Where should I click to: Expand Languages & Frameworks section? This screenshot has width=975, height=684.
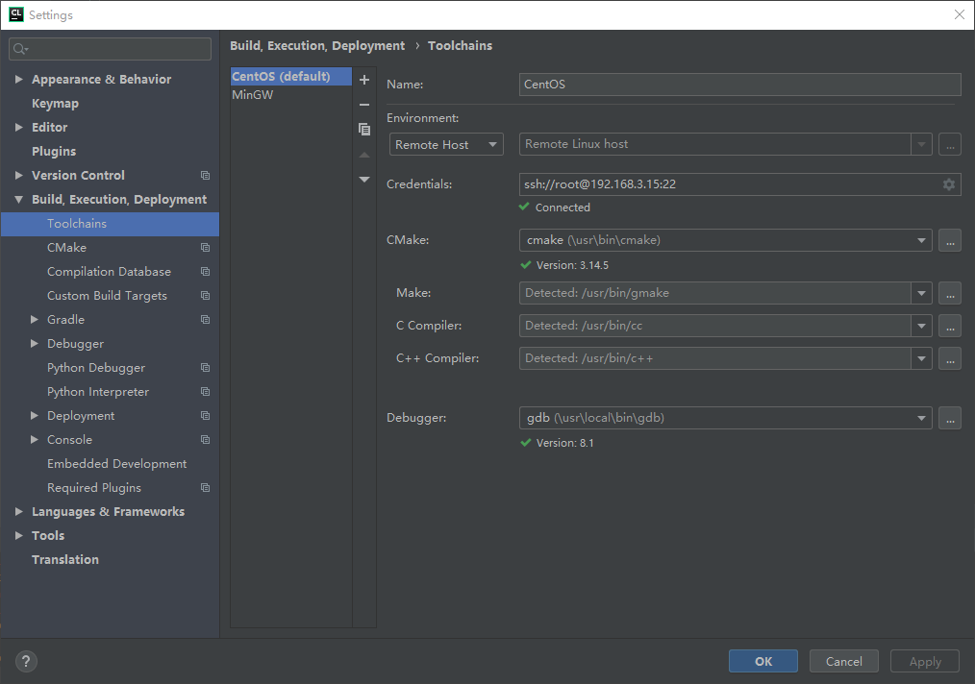pos(19,512)
